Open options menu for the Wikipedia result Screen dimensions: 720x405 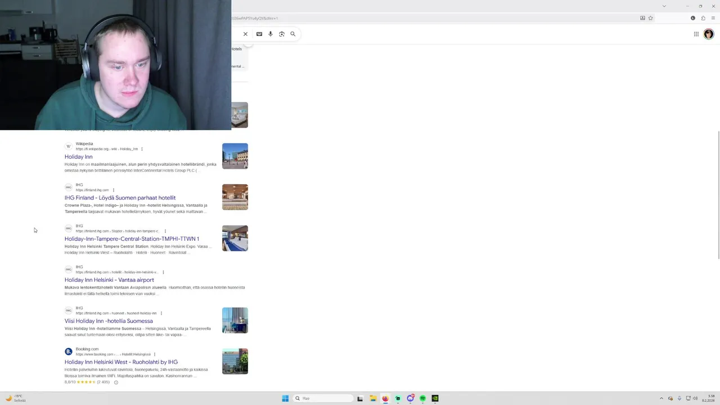tap(142, 149)
